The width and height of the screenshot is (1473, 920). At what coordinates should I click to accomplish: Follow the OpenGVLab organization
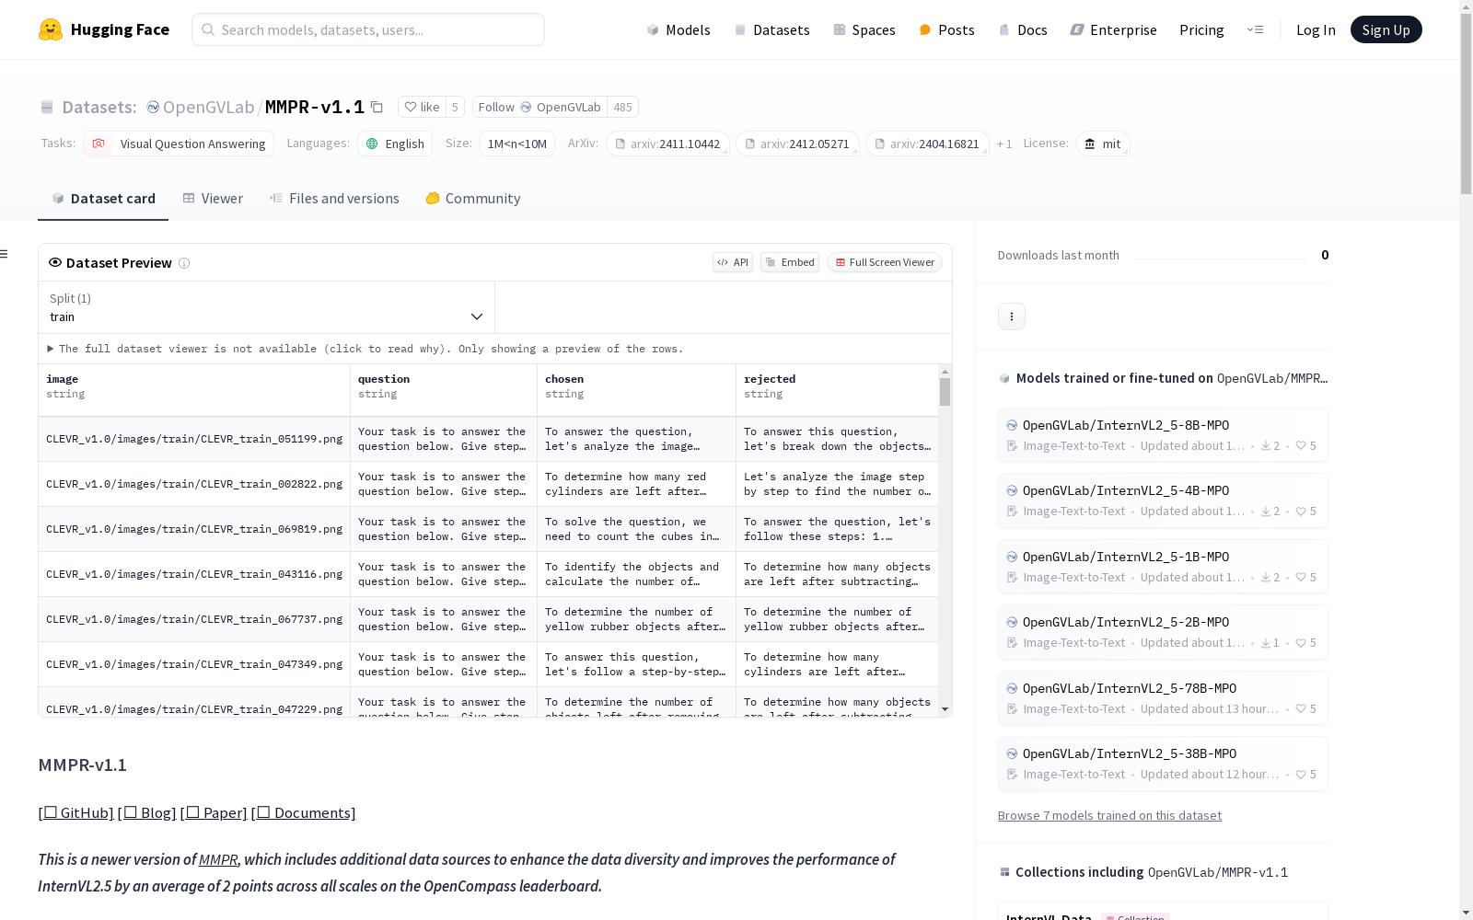(539, 107)
